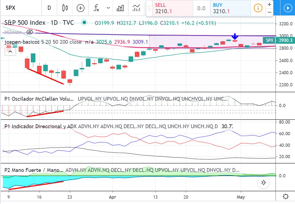Decrease order quantity with minus button
The width and height of the screenshot is (295, 204).
pyautogui.click(x=269, y=12)
